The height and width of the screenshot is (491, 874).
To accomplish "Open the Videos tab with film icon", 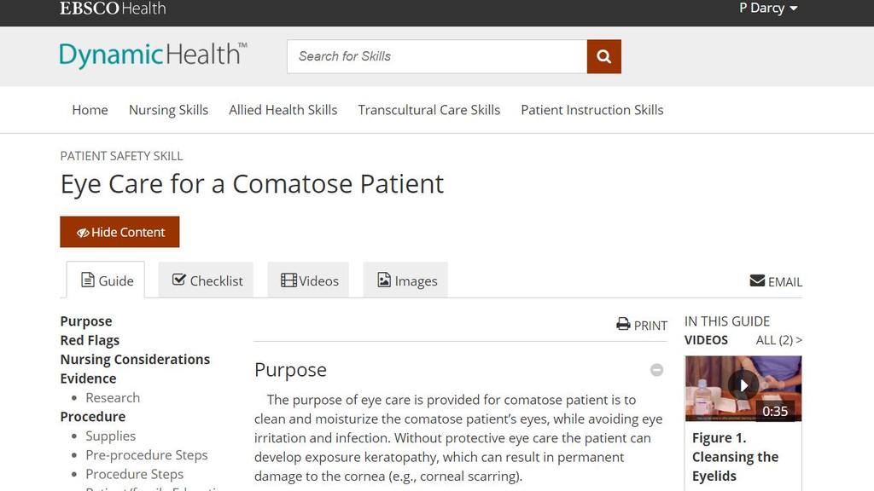I will [x=309, y=280].
